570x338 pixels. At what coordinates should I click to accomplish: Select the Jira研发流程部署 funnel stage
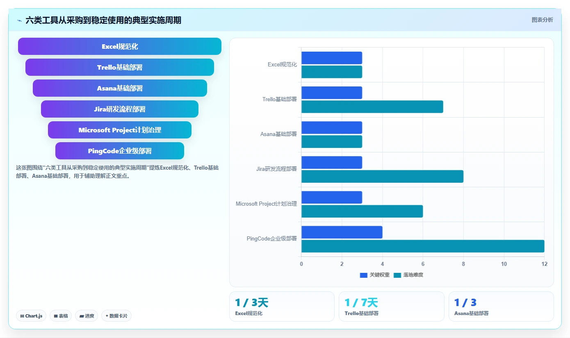point(120,109)
